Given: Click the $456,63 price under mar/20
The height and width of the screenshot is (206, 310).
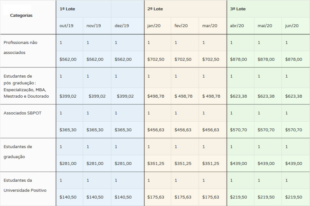Looking at the screenshot, I should pyautogui.click(x=211, y=130).
